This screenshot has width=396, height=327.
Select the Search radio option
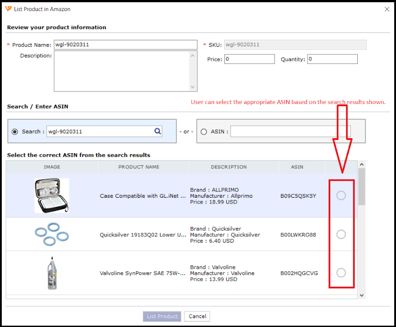pyautogui.click(x=15, y=132)
